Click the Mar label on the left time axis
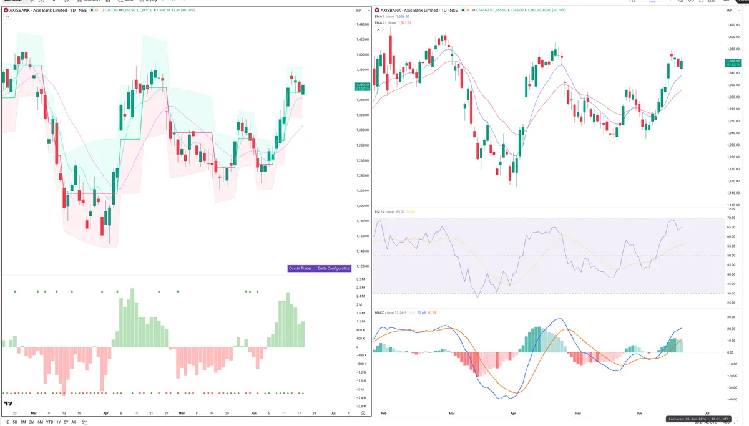Viewport: 749px width, 426px height. click(x=34, y=413)
